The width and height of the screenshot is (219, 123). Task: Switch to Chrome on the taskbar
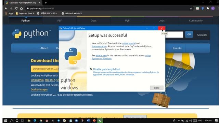[x=41, y=121]
